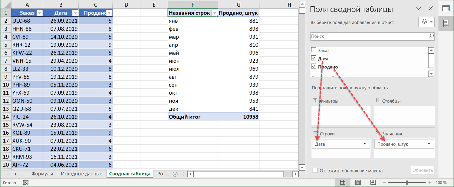Switch to Page Layout view icon

click(358, 182)
